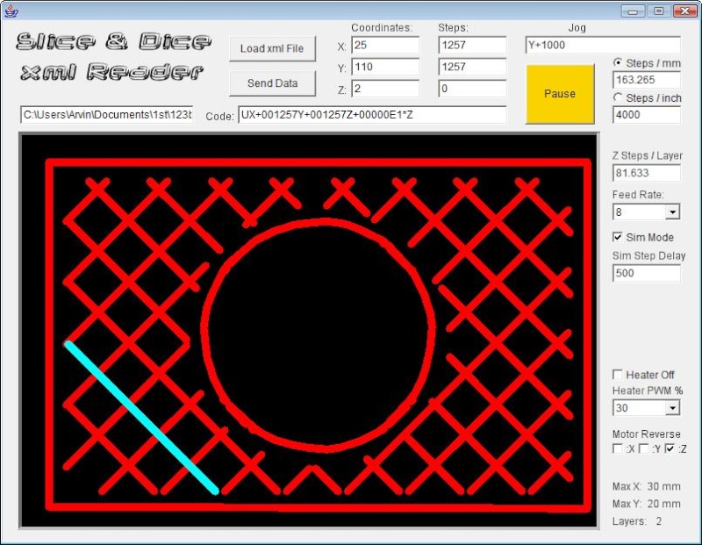This screenshot has height=545, width=702.
Task: Click the Layers: 2 text
Action: pyautogui.click(x=637, y=521)
